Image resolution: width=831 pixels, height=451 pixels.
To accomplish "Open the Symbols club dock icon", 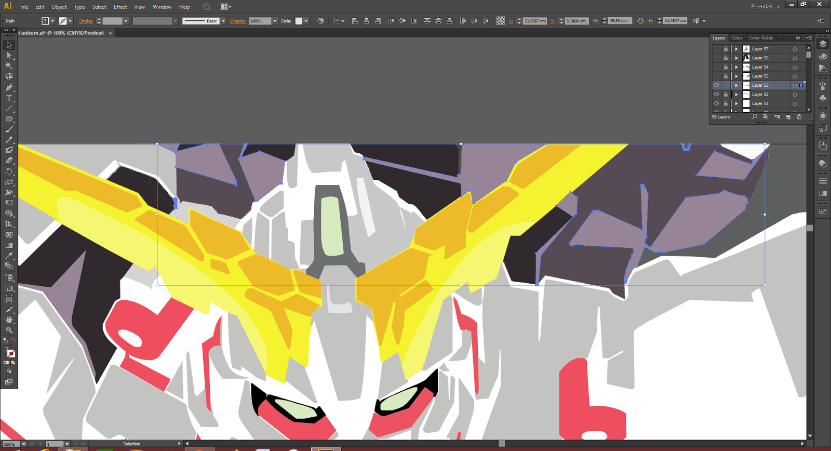I will (x=823, y=98).
